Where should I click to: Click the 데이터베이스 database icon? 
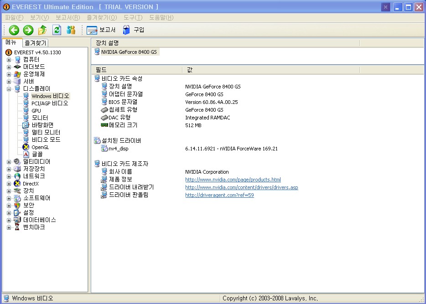click(x=17, y=220)
